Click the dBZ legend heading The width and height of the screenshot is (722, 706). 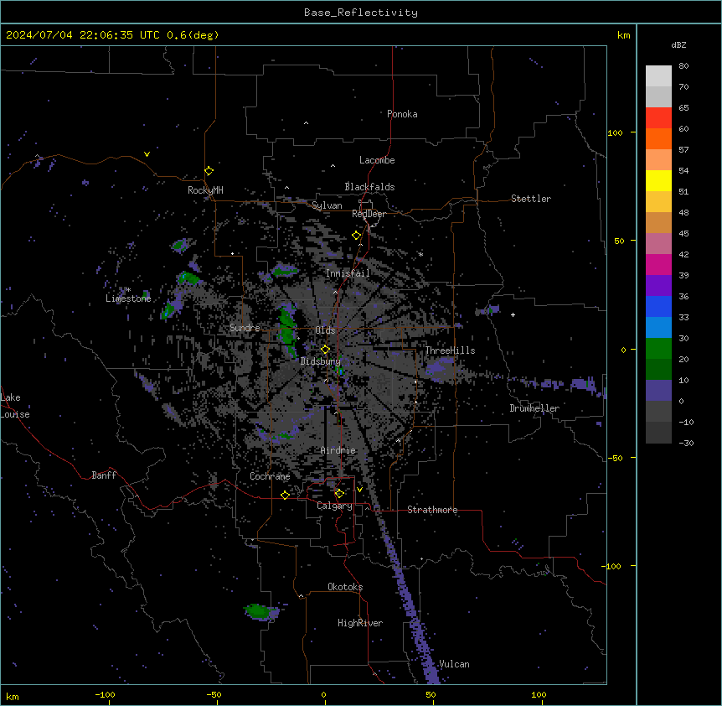coord(678,44)
